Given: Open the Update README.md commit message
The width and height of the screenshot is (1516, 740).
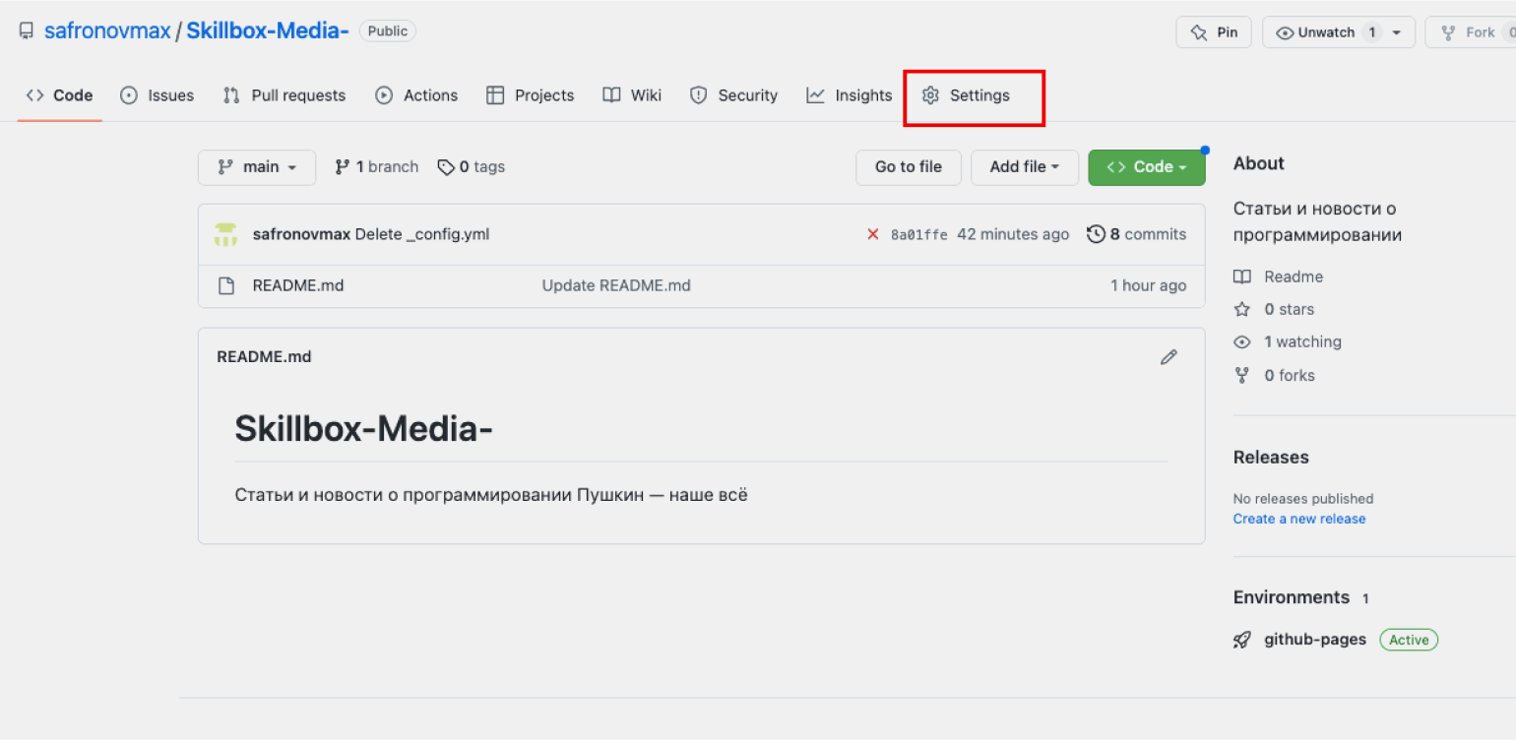Looking at the screenshot, I should (616, 285).
